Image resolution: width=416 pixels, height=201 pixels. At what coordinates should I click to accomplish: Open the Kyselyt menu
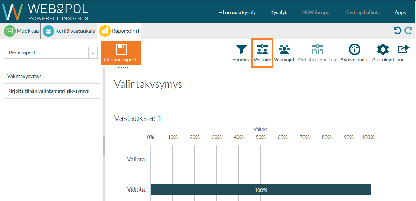coord(278,13)
